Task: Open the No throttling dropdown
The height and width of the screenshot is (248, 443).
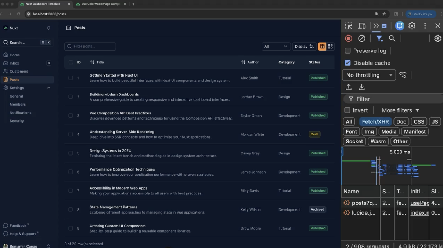Action: tap(369, 75)
